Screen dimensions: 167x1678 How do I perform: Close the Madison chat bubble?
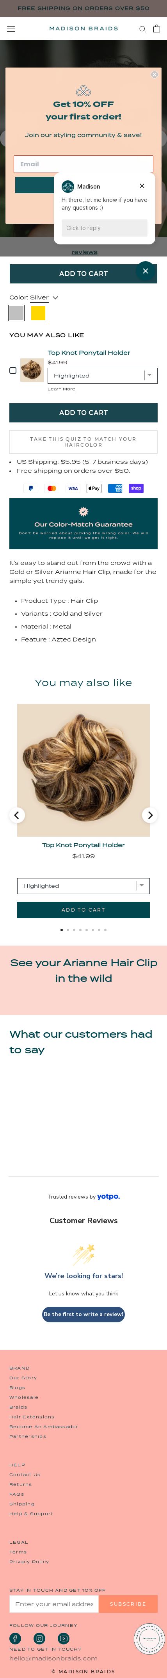(142, 186)
